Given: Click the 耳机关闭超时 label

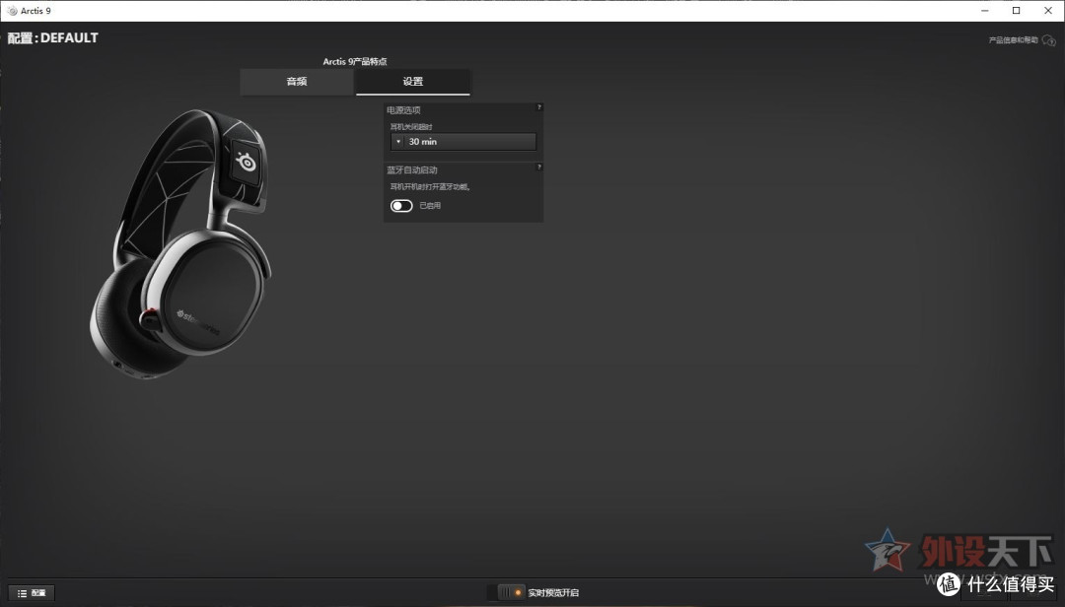Looking at the screenshot, I should point(411,127).
